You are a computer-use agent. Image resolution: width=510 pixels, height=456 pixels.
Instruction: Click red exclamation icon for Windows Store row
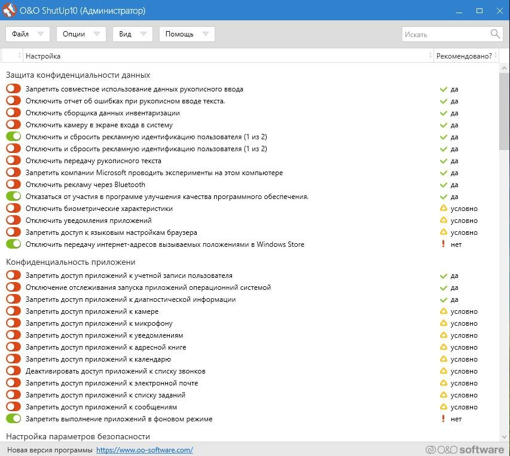(x=443, y=244)
